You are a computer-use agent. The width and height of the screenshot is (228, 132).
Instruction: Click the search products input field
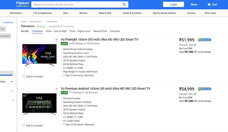tap(77, 4)
